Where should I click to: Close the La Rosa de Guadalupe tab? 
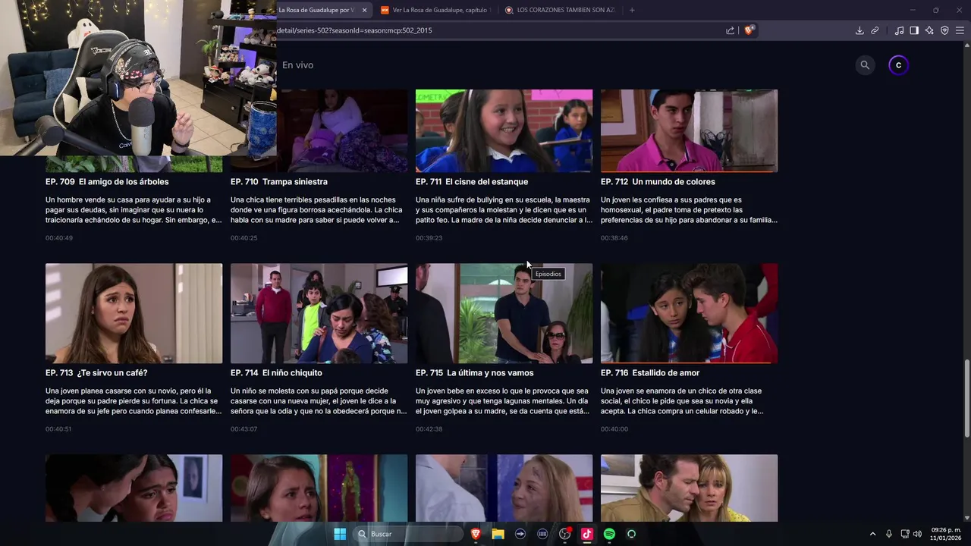click(364, 10)
